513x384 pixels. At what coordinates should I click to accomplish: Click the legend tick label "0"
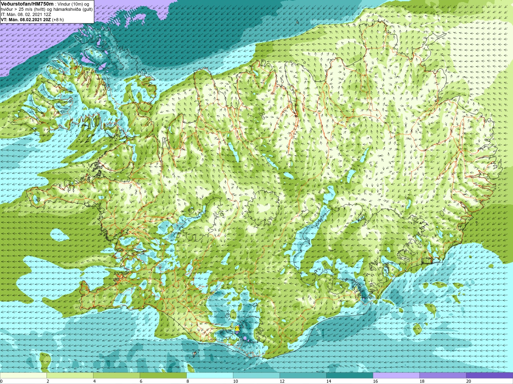pyautogui.click(x=1, y=381)
